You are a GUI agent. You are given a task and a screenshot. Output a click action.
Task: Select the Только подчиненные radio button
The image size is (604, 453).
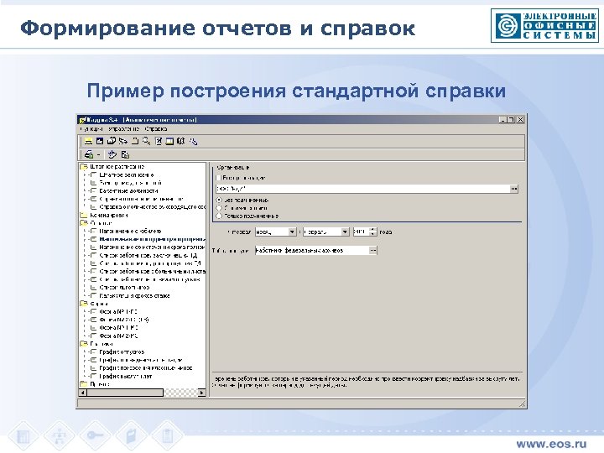coord(219,216)
